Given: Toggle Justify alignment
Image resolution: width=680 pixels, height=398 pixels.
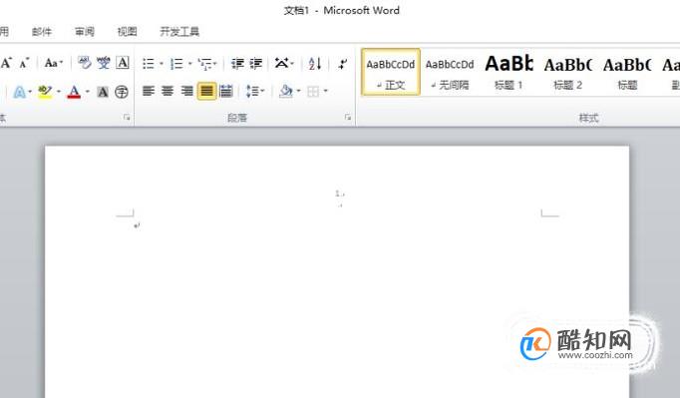Looking at the screenshot, I should click(x=206, y=91).
